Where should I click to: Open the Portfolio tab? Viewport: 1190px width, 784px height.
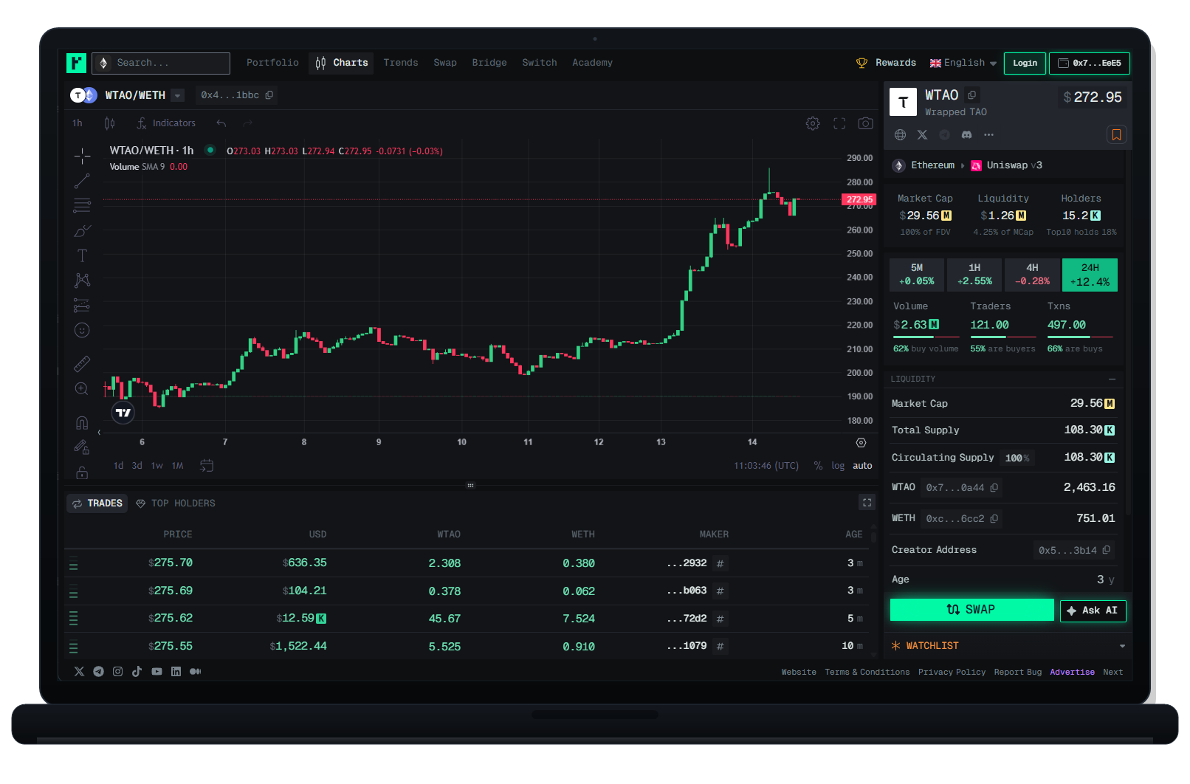(x=272, y=63)
